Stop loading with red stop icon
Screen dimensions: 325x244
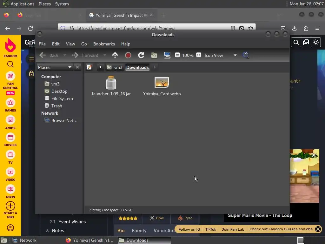click(128, 55)
